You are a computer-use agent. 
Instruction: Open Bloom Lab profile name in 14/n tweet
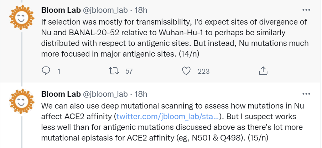(x=61, y=10)
